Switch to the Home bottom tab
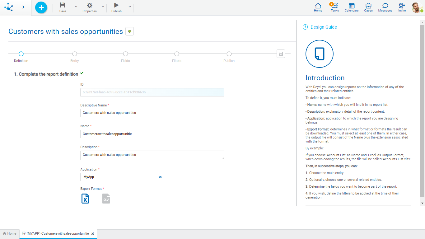Image resolution: width=425 pixels, height=239 pixels. tap(10, 233)
